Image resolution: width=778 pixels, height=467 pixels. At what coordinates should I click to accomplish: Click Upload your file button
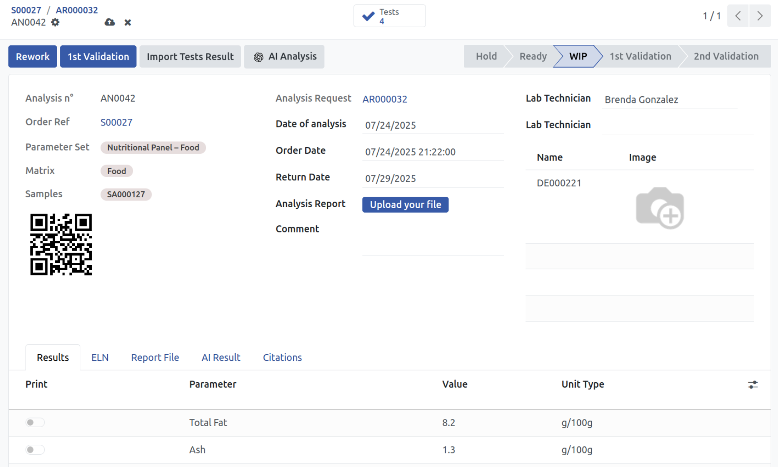tap(405, 204)
